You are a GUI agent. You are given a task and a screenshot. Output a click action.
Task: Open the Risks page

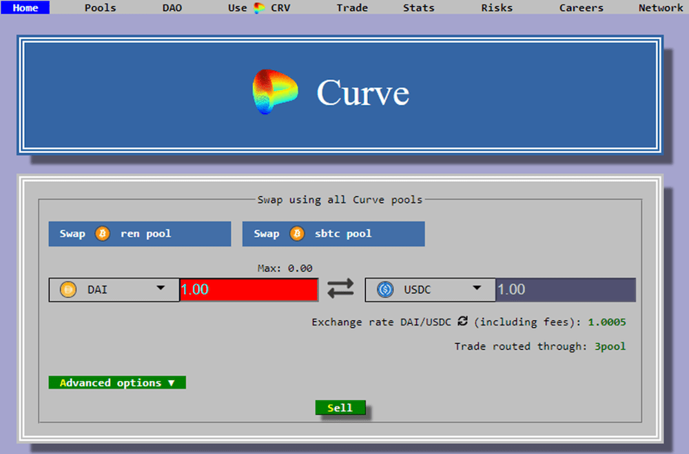pos(497,8)
